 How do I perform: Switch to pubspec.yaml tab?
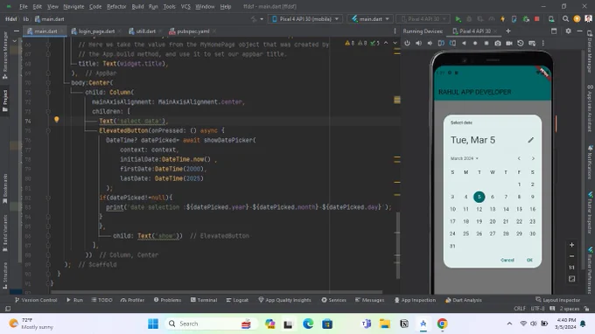192,31
